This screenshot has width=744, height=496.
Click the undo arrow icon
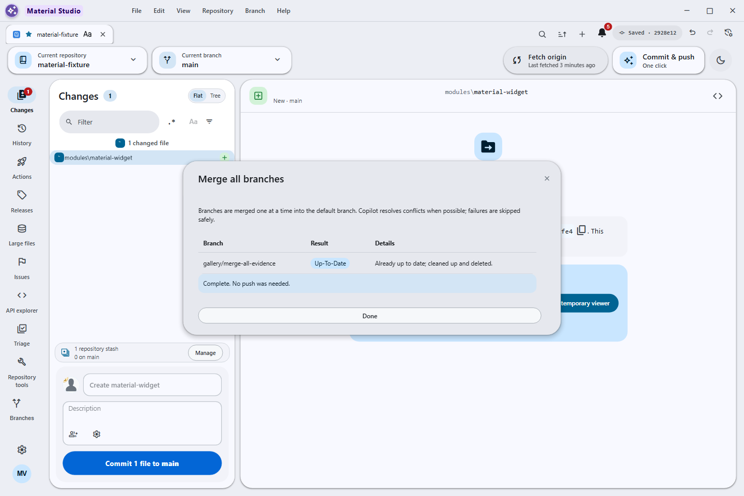693,33
